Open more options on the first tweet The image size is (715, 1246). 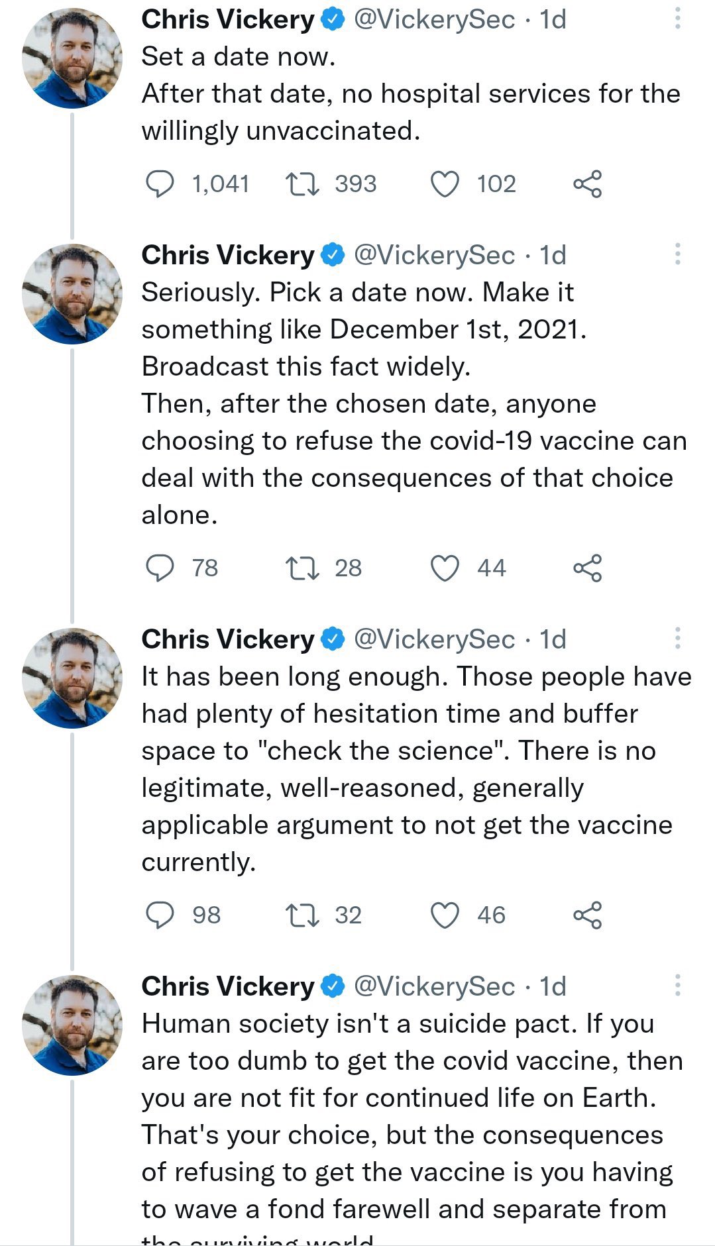click(x=677, y=19)
